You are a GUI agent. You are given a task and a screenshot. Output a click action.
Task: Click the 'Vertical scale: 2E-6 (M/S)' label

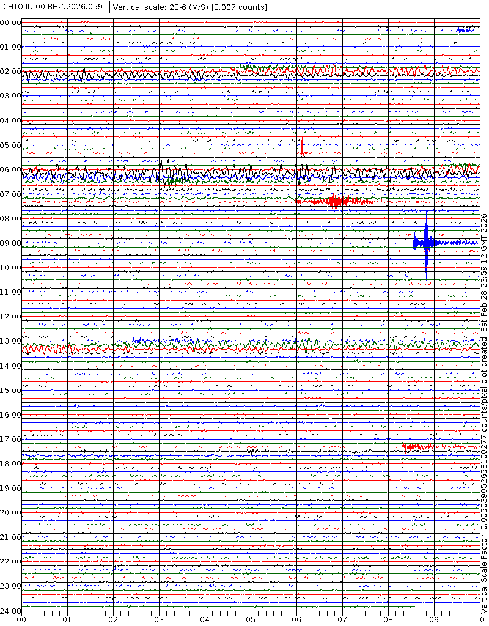coord(161,7)
